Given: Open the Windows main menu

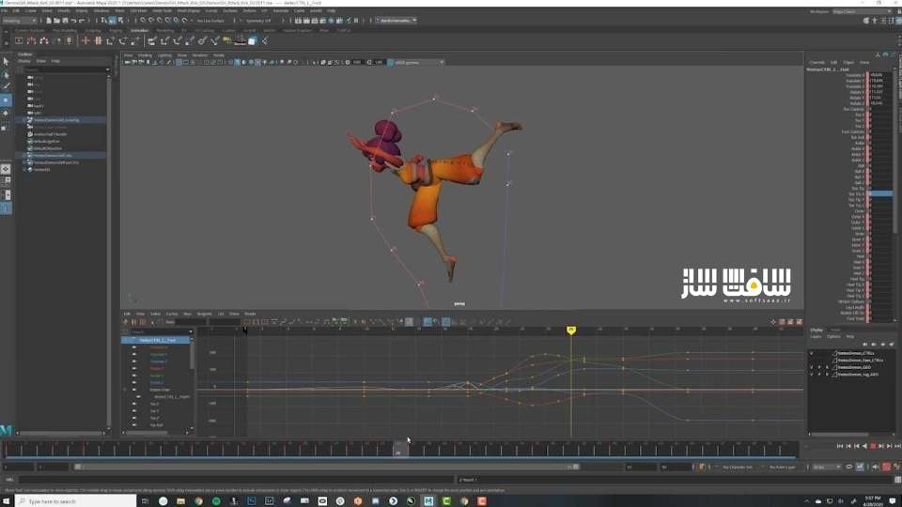Looking at the screenshot, I should click(101, 10).
